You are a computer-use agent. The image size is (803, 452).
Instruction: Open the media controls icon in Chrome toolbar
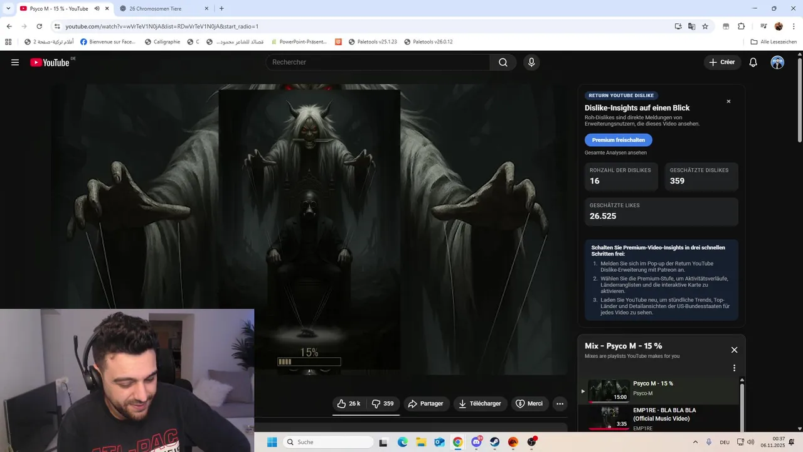click(763, 26)
